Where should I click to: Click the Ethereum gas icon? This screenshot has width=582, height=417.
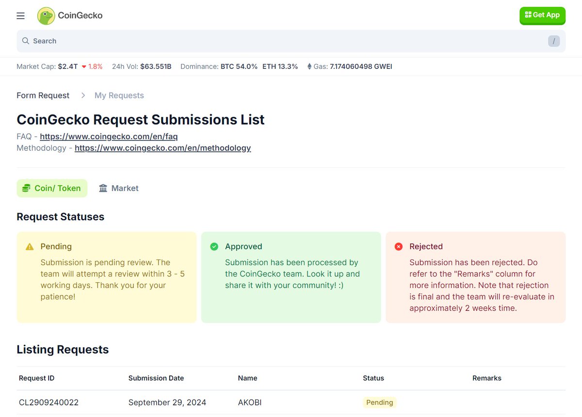pyautogui.click(x=309, y=66)
